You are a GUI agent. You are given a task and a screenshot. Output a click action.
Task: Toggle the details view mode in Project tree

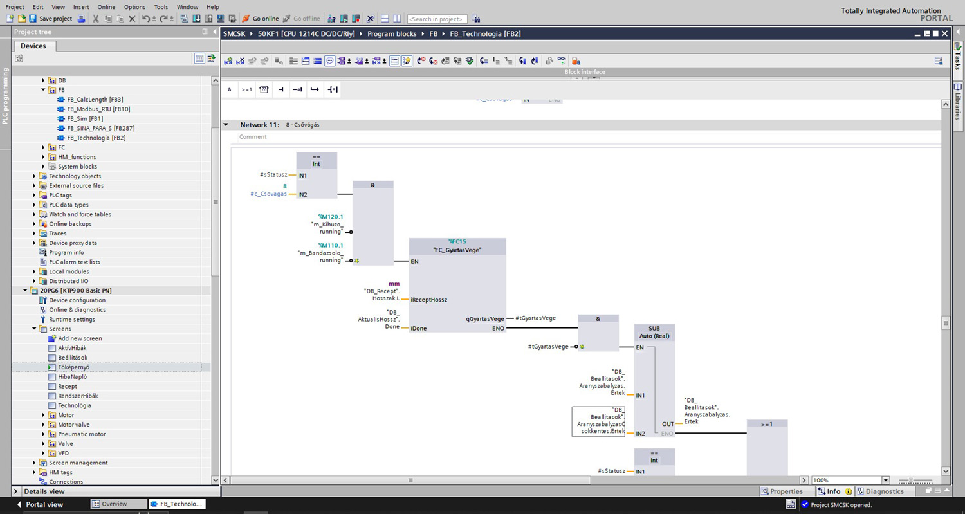199,59
